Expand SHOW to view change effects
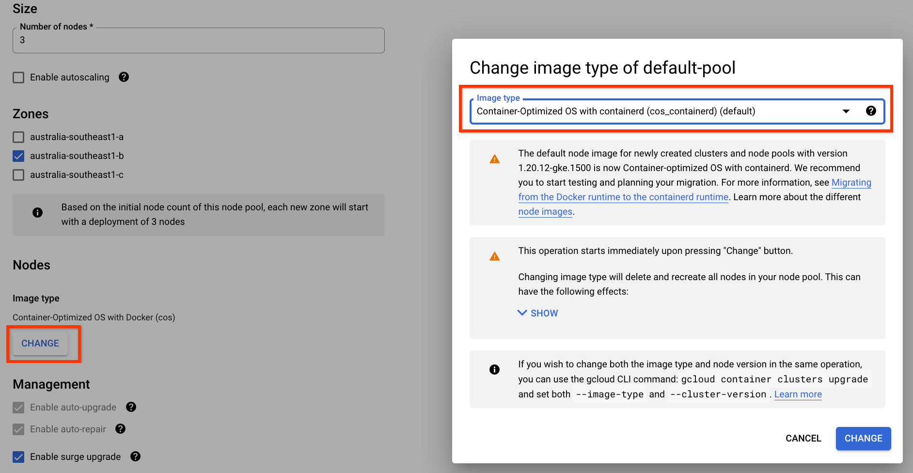Screen dimensions: 913x473 point(538,313)
